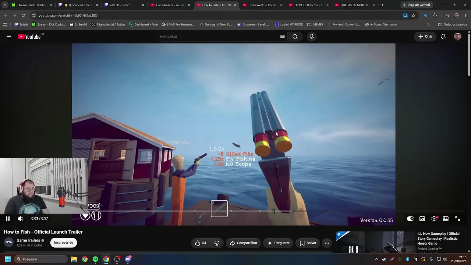
Task: Open a new browser tab
Action: coord(382,5)
